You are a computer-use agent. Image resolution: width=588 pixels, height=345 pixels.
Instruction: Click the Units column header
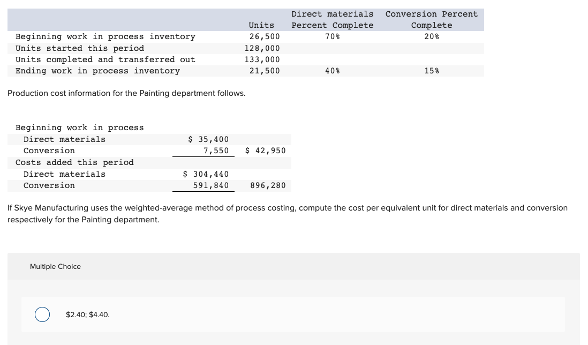[x=261, y=25]
